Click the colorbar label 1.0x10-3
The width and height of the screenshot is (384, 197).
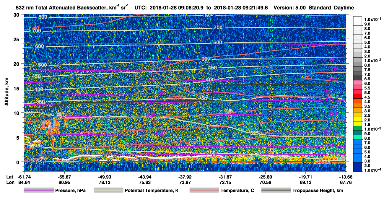[x=372, y=129]
